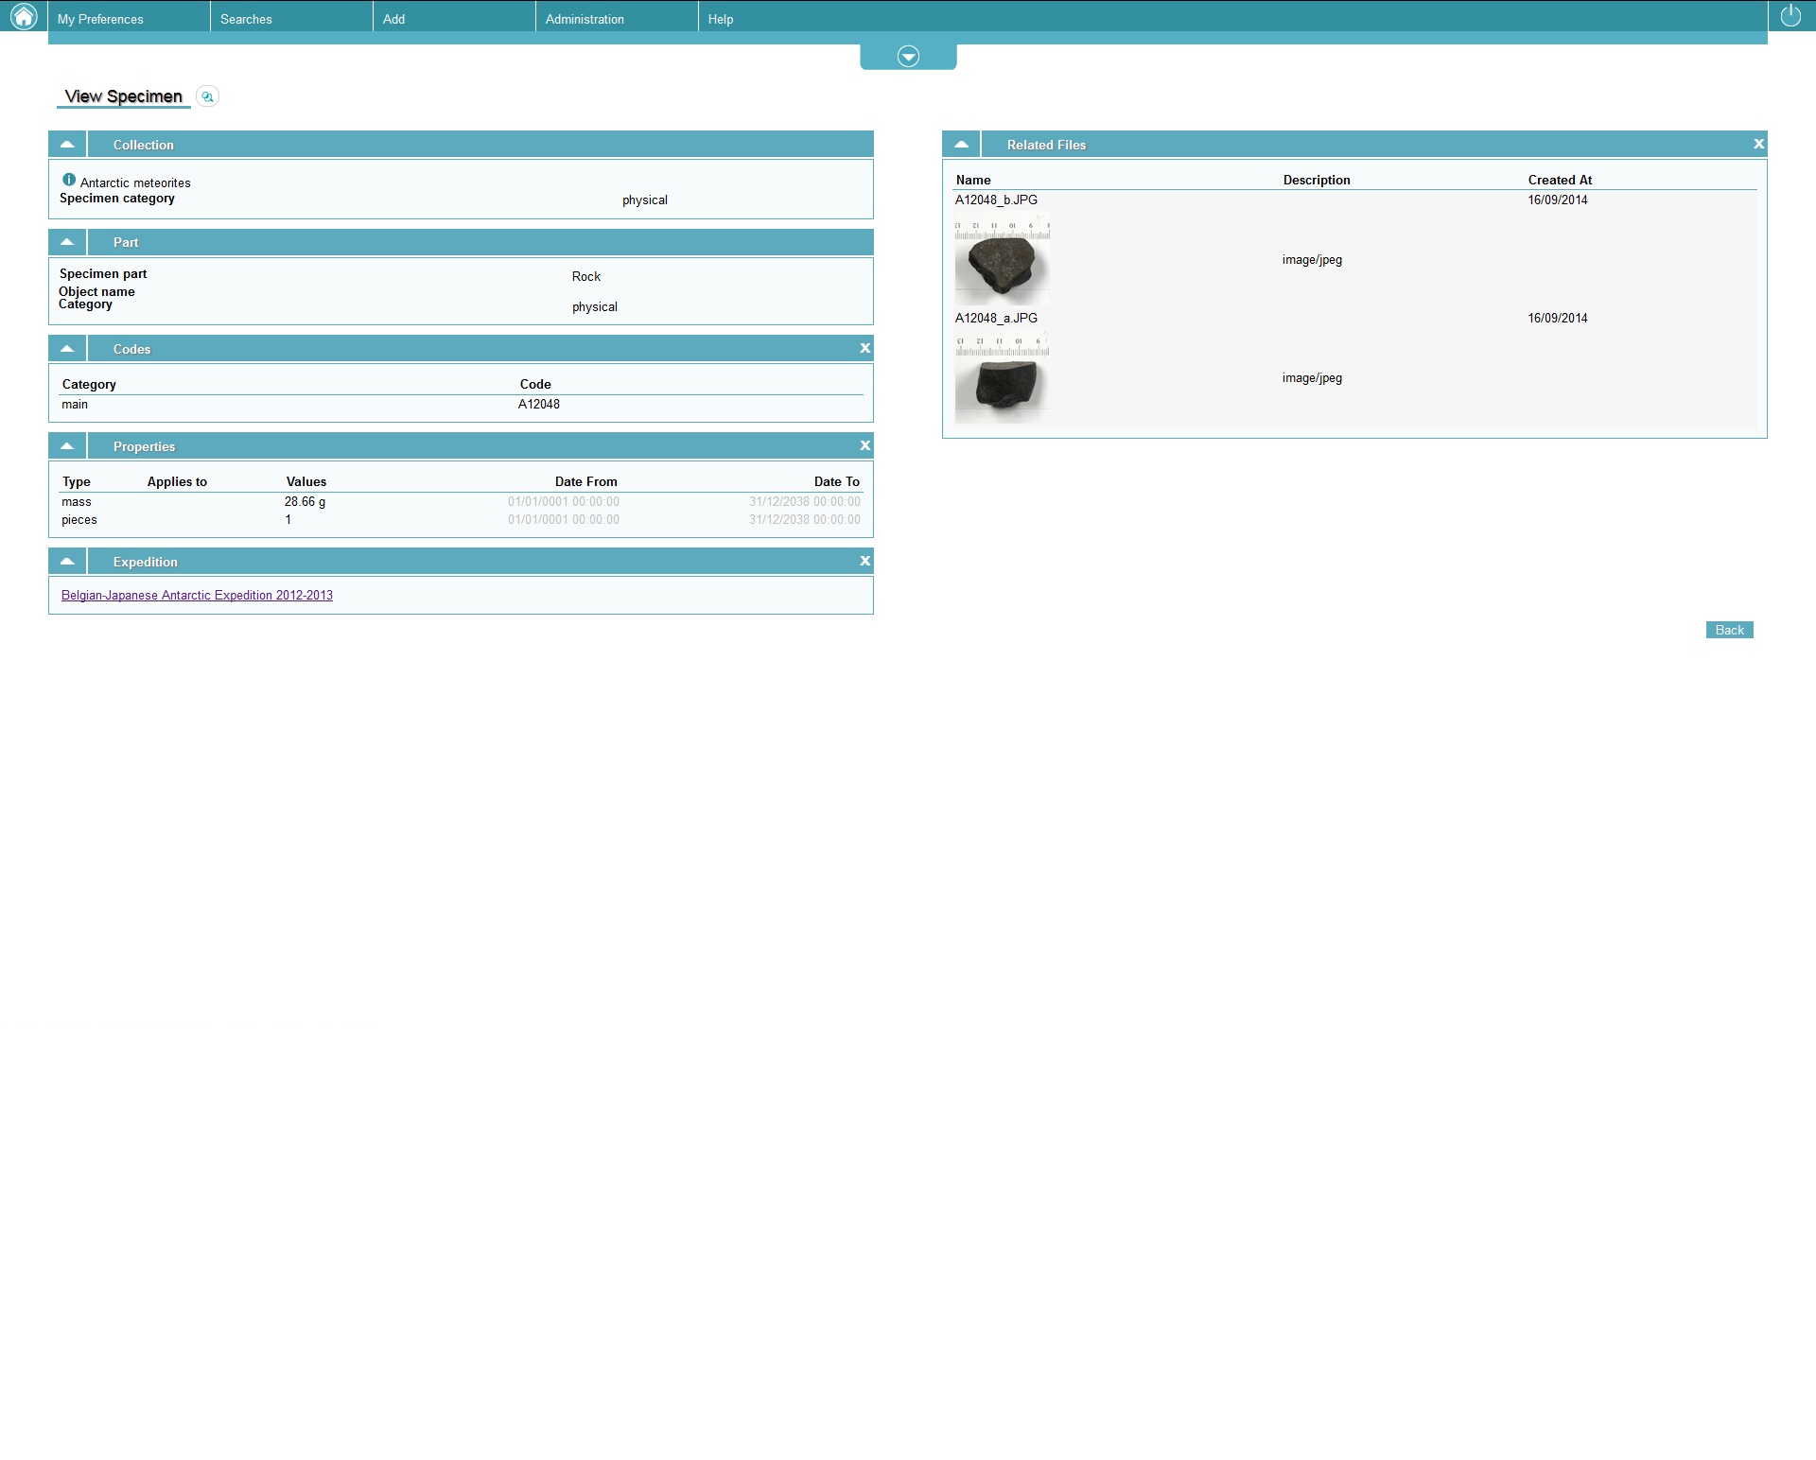This screenshot has height=1460, width=1816.
Task: Close the Related Files widget
Action: tap(1758, 145)
